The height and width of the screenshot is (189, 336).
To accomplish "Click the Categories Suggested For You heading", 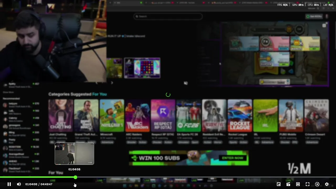I will [77, 94].
